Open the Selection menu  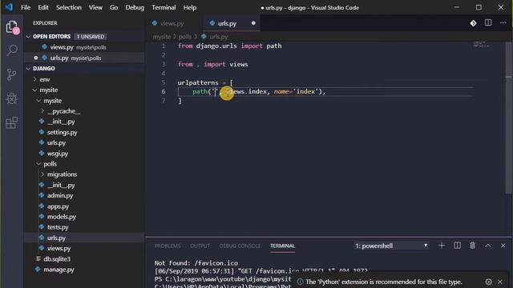pos(69,7)
